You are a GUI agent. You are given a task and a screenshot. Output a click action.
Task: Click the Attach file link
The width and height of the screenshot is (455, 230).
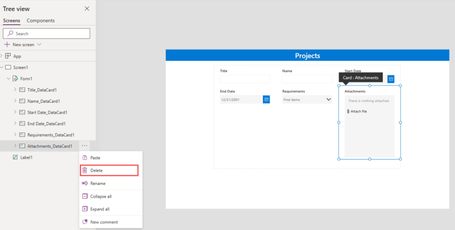359,111
